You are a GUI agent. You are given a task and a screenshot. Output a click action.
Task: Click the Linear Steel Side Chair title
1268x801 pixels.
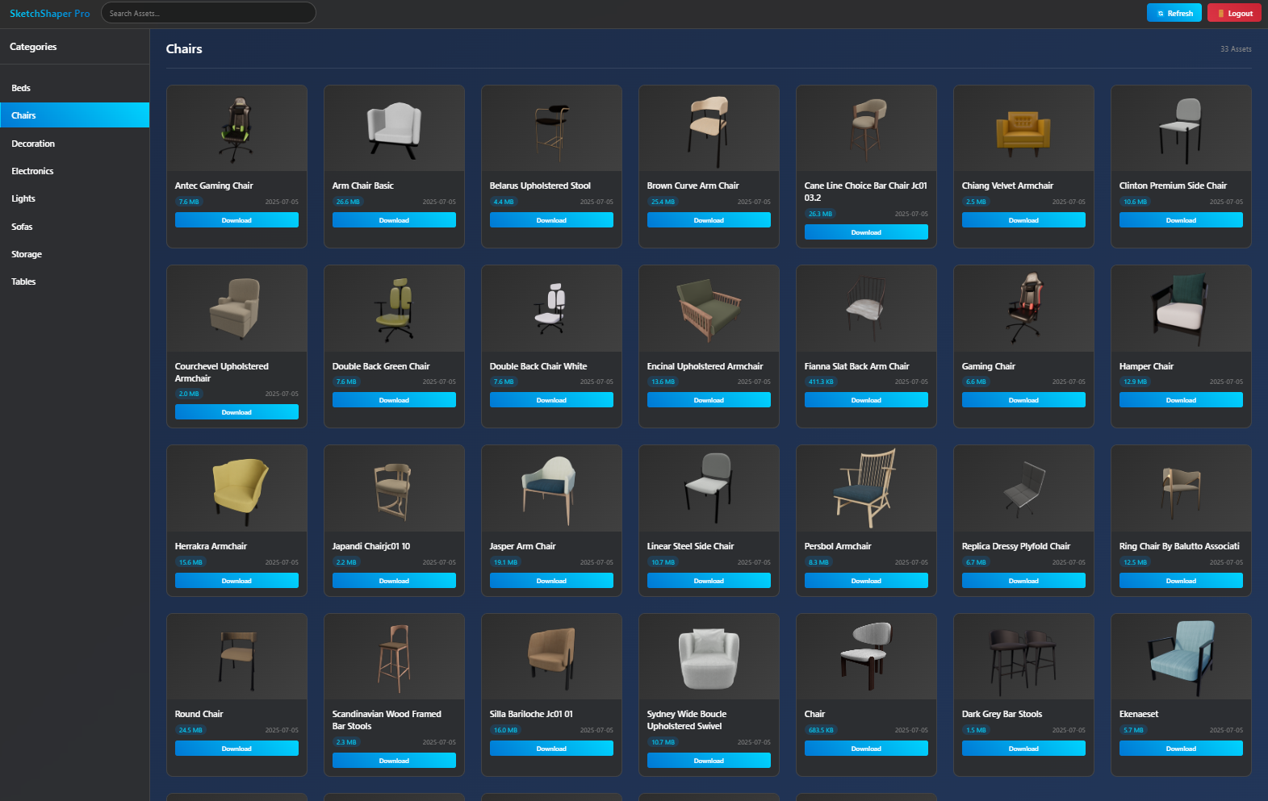690,546
